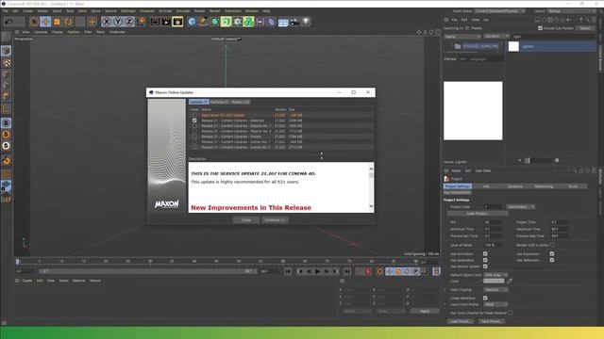Open the Project Scale units dropdown

point(520,207)
